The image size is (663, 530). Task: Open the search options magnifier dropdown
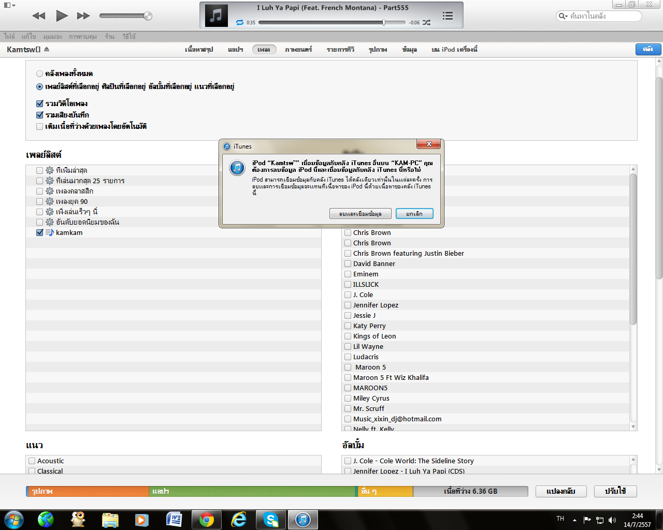click(x=563, y=16)
